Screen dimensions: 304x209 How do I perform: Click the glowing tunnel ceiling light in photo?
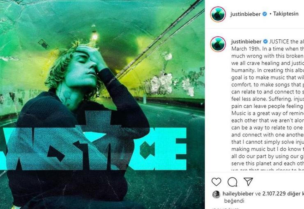94,36
